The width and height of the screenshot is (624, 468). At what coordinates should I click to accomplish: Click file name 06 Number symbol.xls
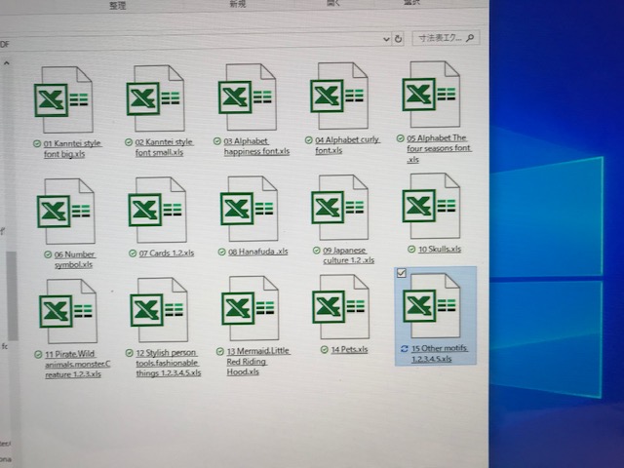click(74, 259)
